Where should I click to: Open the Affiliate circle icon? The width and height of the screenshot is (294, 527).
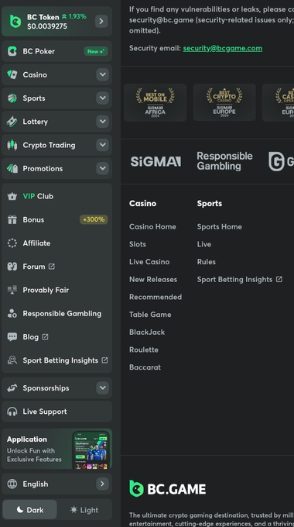12,243
